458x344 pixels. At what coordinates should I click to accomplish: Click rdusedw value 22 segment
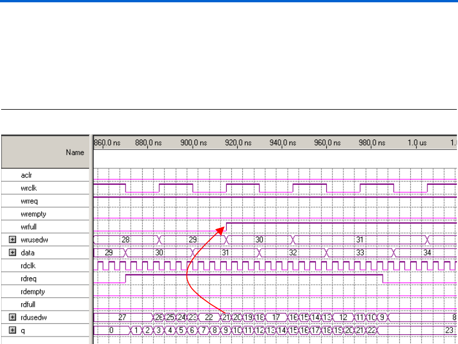209,317
